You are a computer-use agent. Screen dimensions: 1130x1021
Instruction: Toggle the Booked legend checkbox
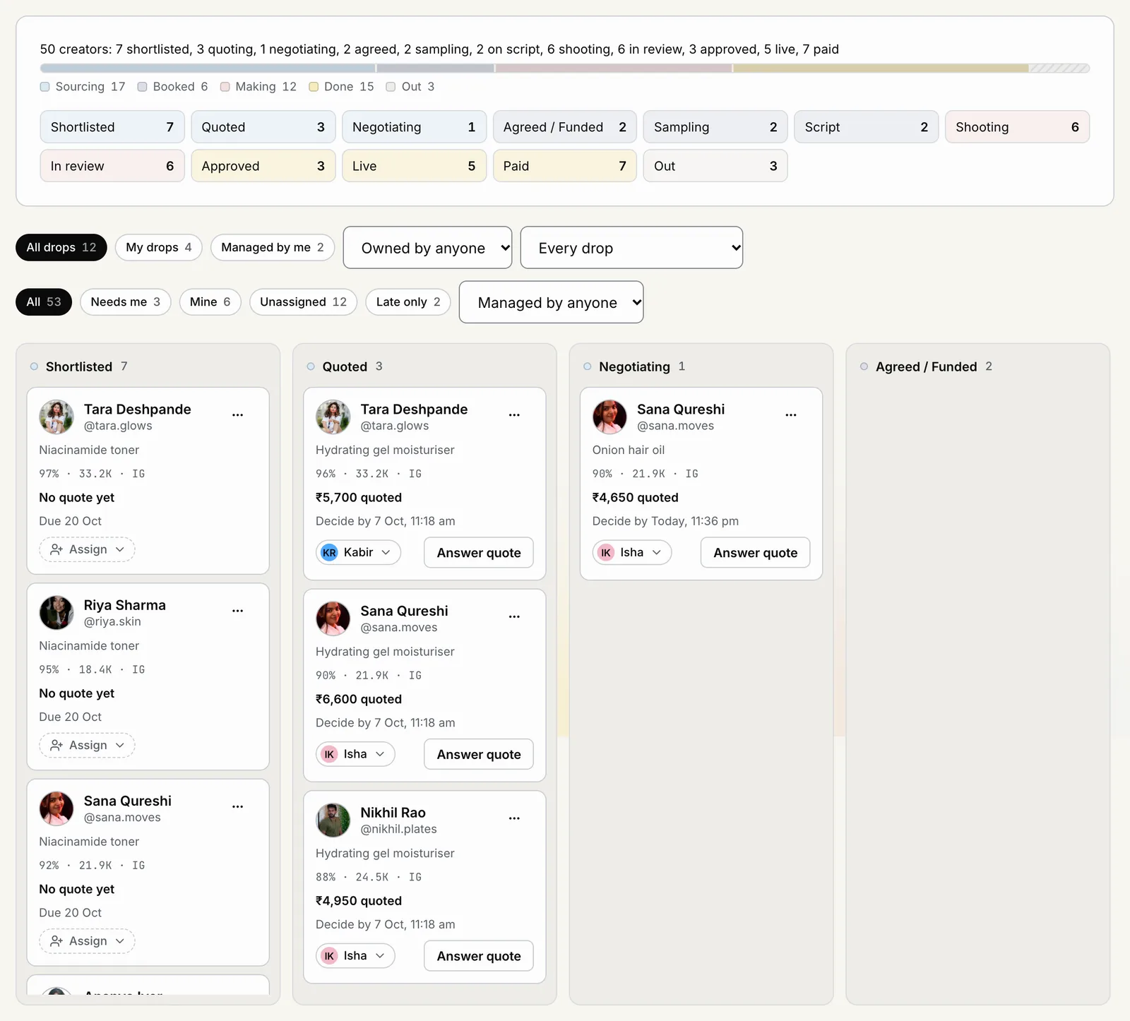click(143, 87)
